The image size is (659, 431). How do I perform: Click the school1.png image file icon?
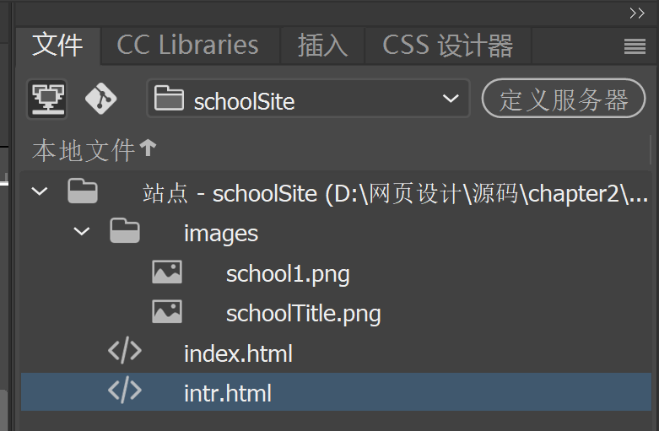point(167,272)
